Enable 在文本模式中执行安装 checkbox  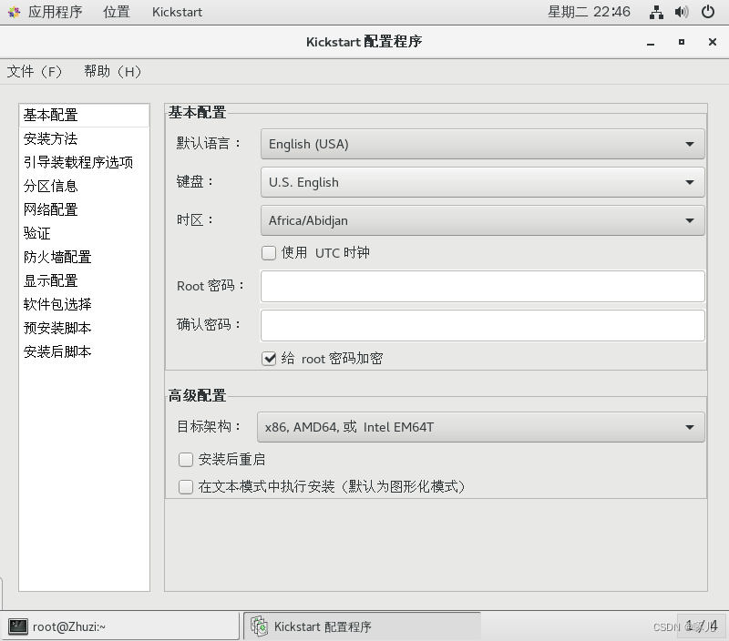tap(186, 487)
